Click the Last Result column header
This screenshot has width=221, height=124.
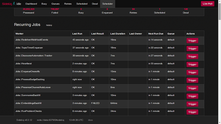[98, 34]
